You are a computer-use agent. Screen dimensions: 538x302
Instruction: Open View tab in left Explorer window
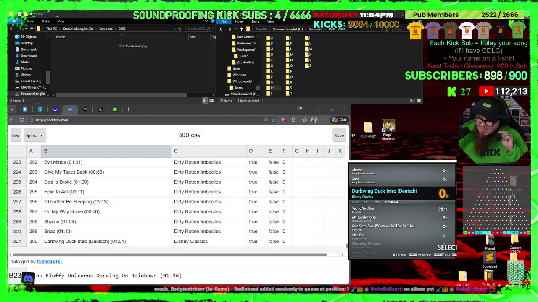point(61,21)
